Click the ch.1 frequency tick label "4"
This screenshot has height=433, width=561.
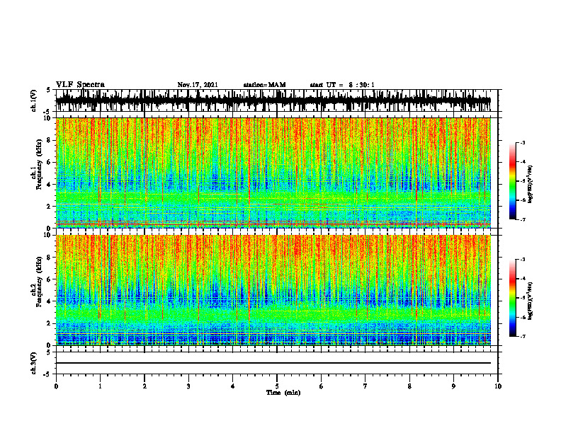pos(50,185)
